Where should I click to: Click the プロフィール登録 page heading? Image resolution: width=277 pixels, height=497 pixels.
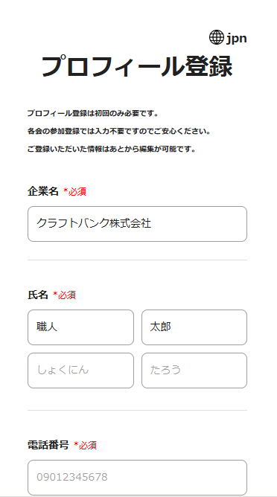click(x=137, y=66)
